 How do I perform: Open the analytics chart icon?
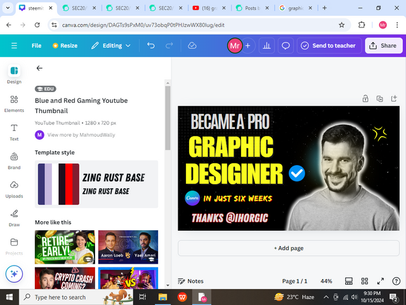click(x=266, y=46)
